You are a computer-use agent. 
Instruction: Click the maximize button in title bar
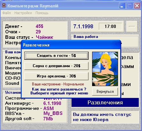click(130, 5)
